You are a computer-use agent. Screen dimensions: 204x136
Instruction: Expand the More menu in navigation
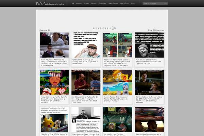pyautogui.click(x=133, y=3)
